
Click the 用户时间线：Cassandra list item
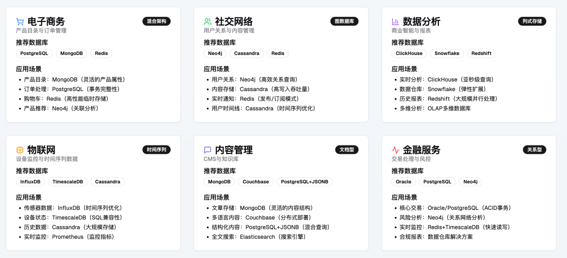264,108
